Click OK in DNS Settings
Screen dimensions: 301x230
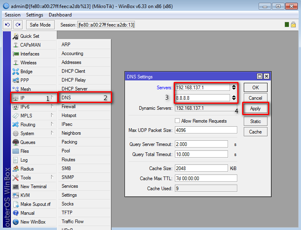[x=255, y=88]
